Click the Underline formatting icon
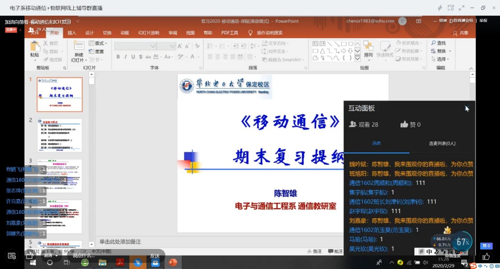Screen dimensions: 500x269 pos(133,57)
